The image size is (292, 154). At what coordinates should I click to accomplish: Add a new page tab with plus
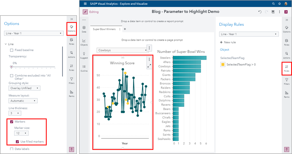(125, 29)
